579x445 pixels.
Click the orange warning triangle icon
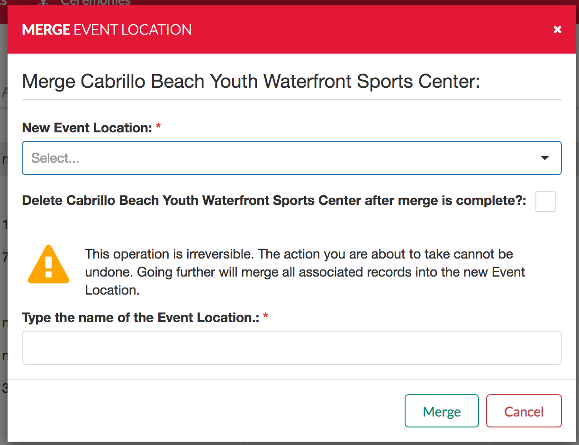48,265
